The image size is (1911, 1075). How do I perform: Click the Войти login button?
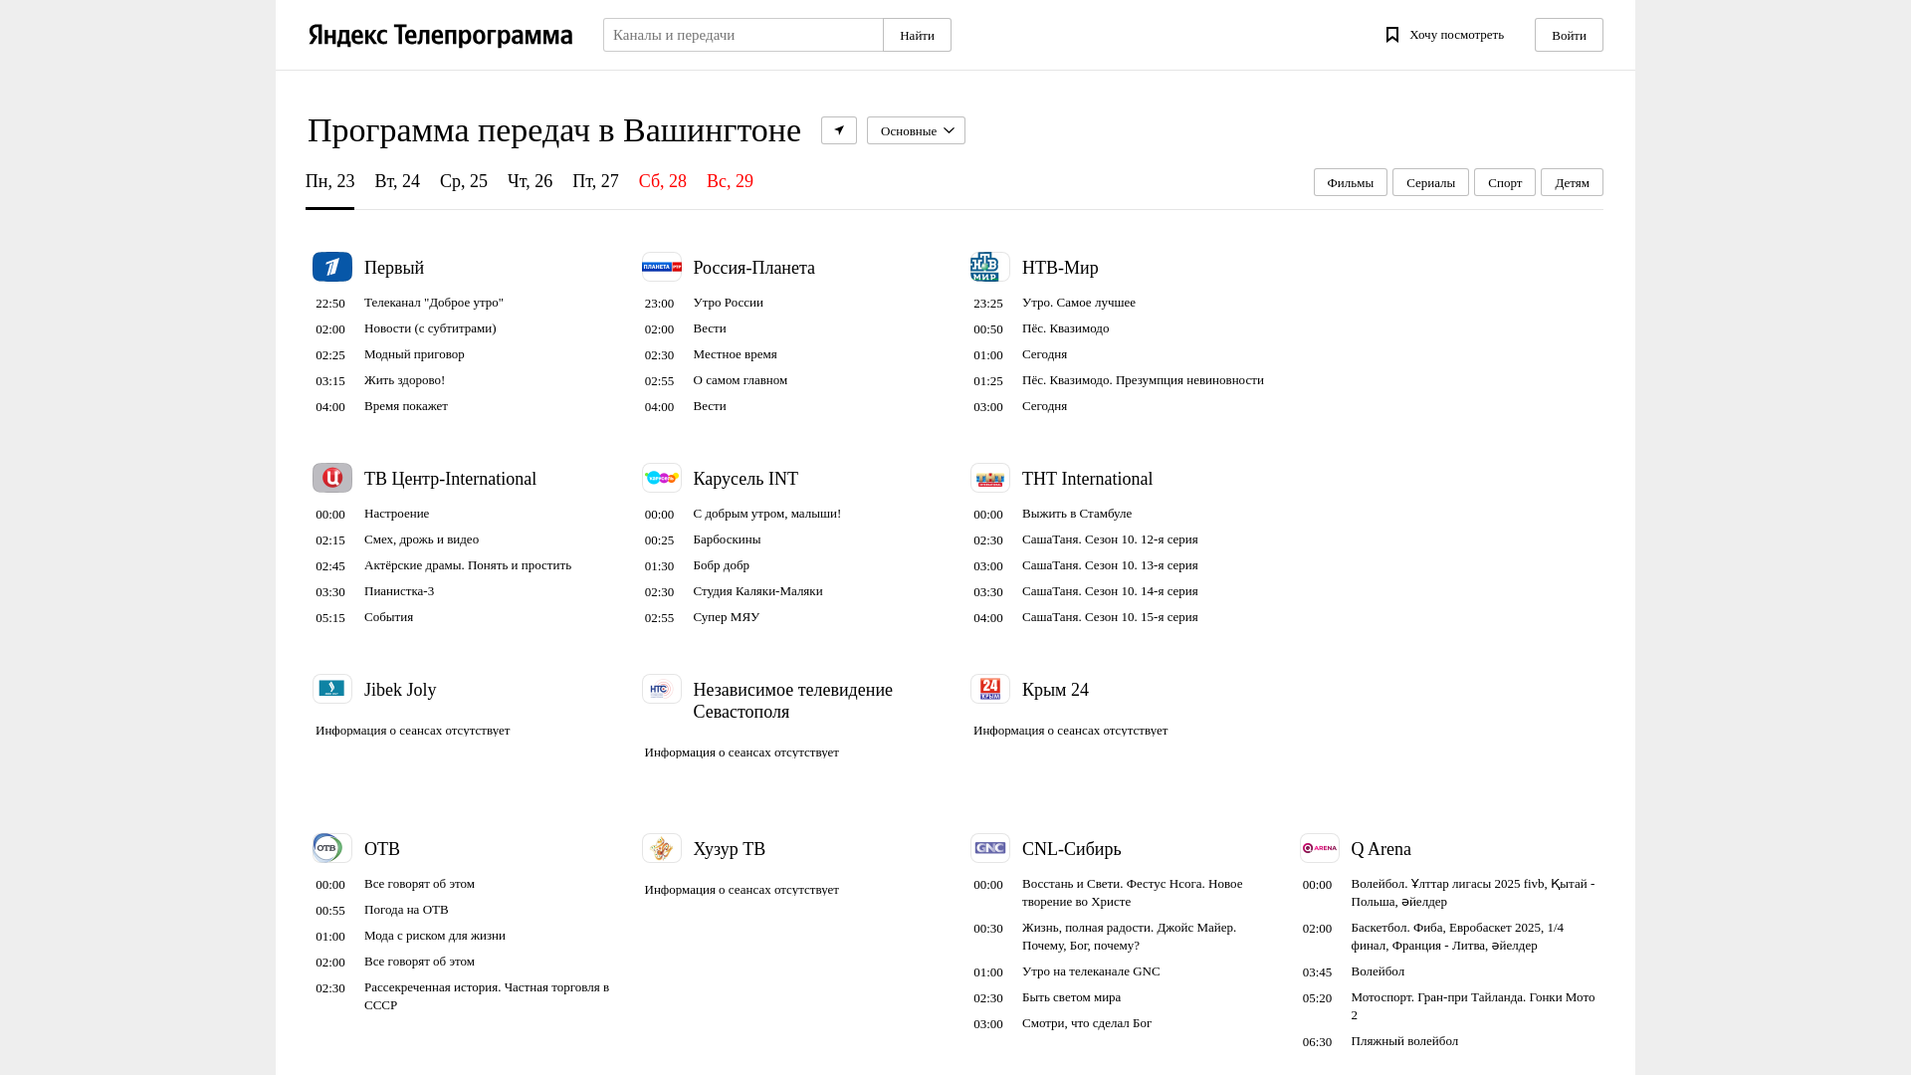[1569, 35]
